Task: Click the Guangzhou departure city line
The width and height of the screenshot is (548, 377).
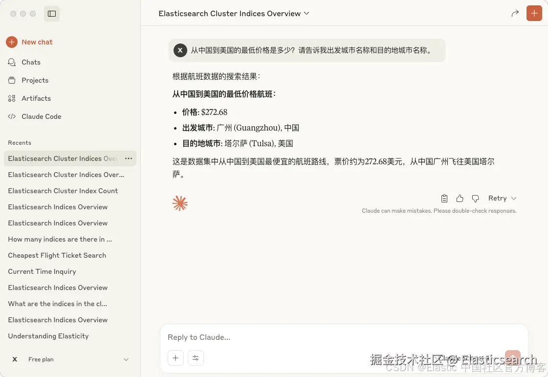Action: (241, 128)
